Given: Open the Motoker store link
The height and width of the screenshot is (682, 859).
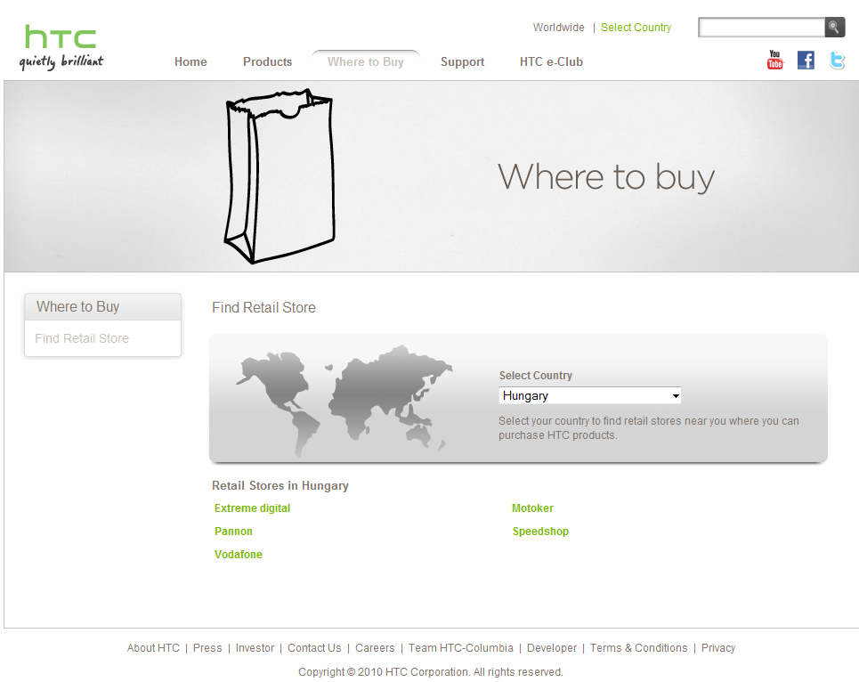Looking at the screenshot, I should (x=532, y=508).
